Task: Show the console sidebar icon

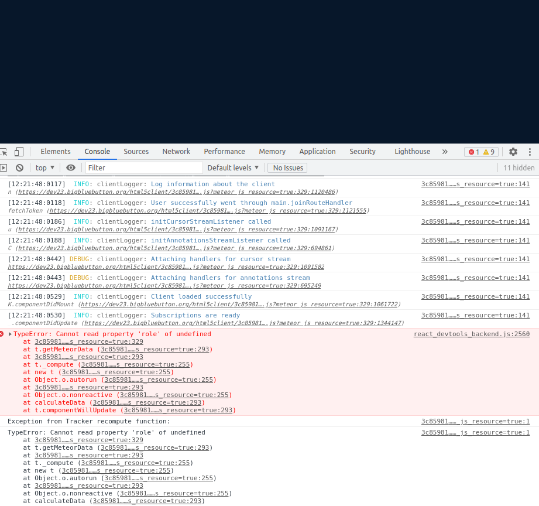Action: [4, 168]
